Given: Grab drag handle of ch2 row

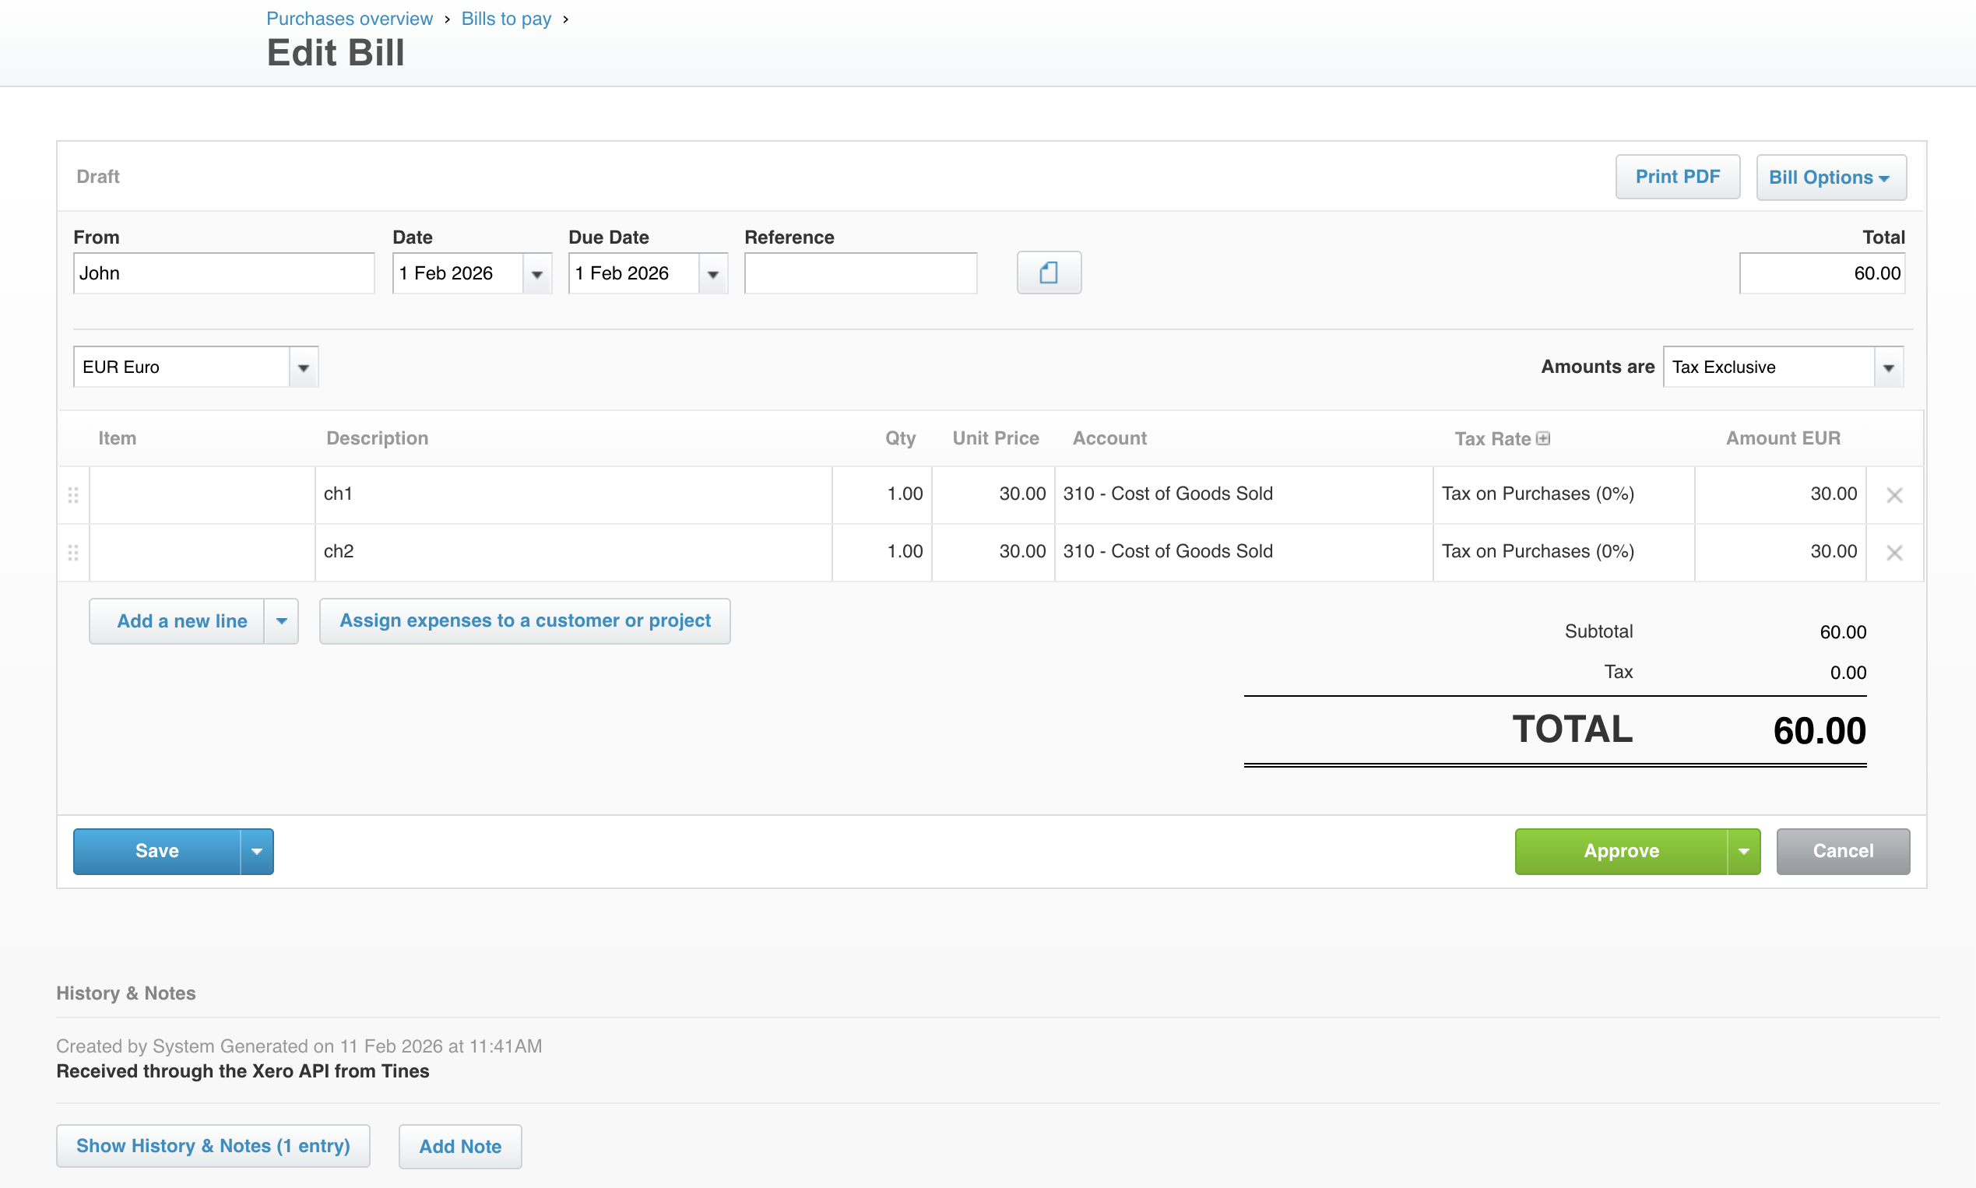Looking at the screenshot, I should (73, 553).
